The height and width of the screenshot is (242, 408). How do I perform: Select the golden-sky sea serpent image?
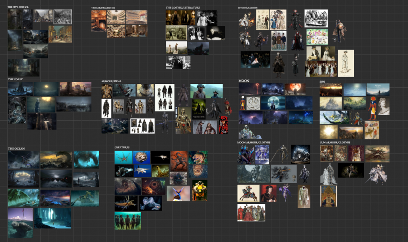pos(56,160)
